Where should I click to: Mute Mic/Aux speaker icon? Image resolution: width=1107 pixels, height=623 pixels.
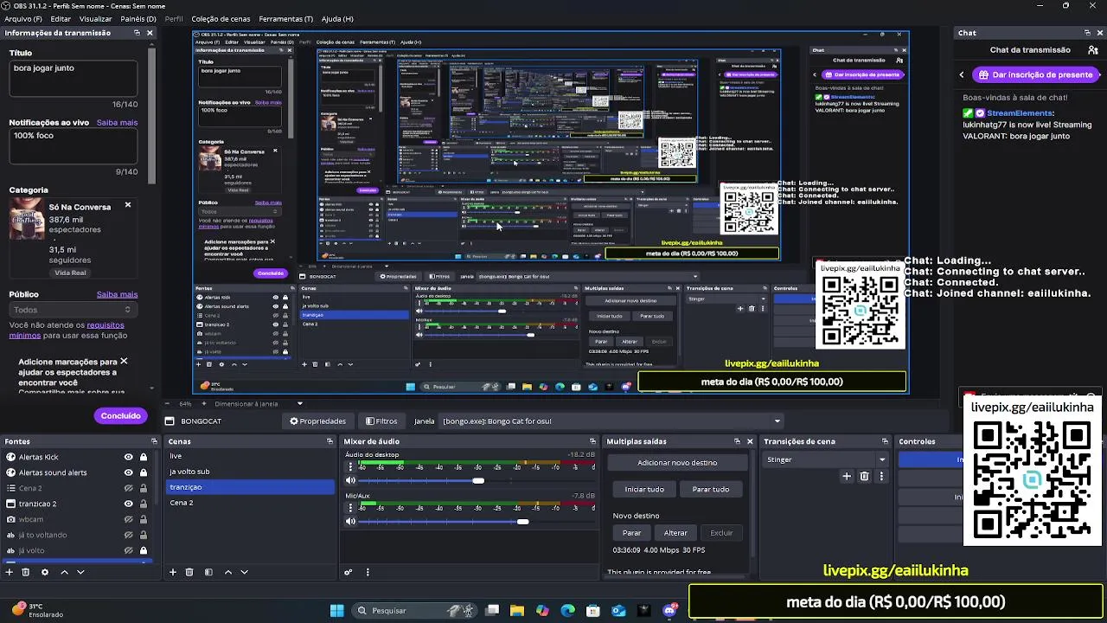pyautogui.click(x=350, y=521)
